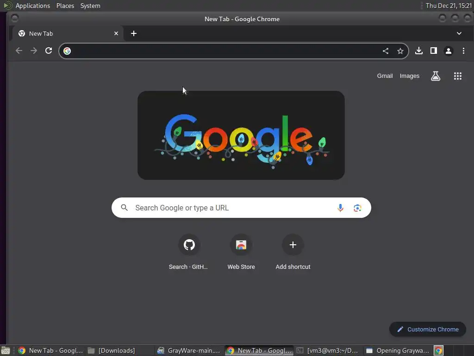Click the Google icon in address bar

[67, 51]
